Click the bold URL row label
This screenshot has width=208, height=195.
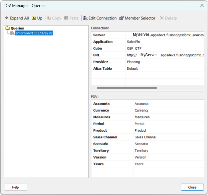coord(96,55)
